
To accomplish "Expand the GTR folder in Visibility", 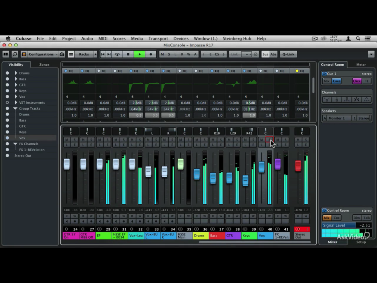I will 16,85.
